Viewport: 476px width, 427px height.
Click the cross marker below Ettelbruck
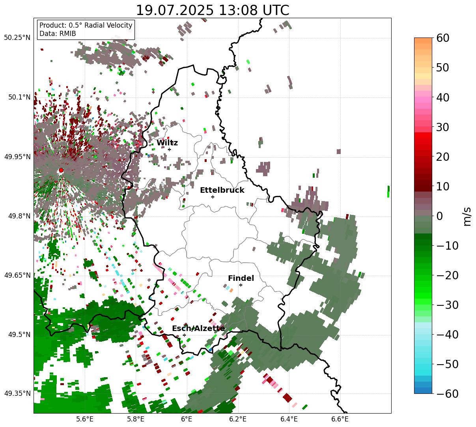[213, 197]
